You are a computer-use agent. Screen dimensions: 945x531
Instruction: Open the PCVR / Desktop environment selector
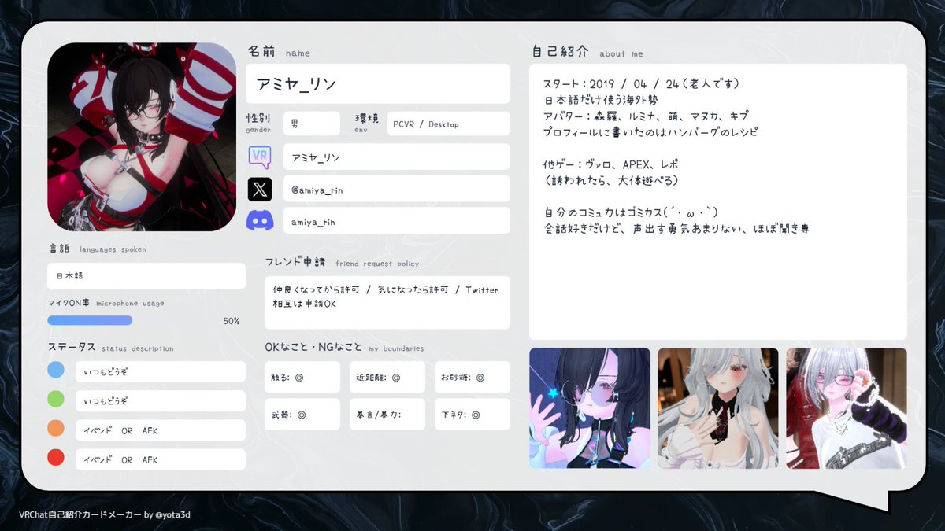click(x=448, y=124)
